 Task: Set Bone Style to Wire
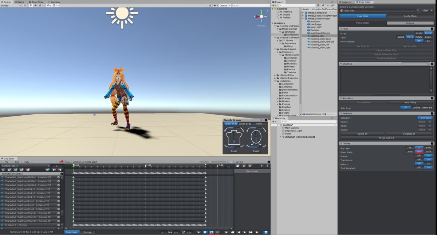410,152
